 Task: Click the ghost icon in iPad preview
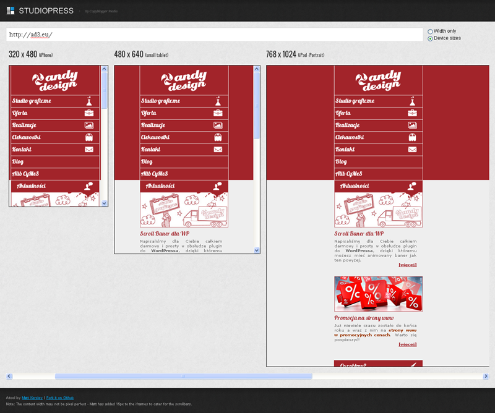pos(412,137)
